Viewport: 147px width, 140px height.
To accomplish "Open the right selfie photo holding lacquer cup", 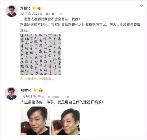I will click(x=65, y=121).
